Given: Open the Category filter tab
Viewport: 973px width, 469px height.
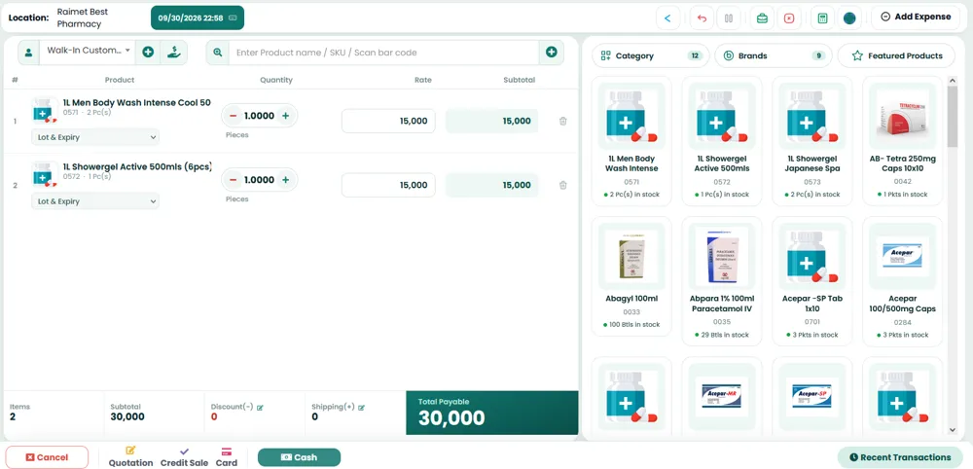Looking at the screenshot, I should (x=650, y=55).
